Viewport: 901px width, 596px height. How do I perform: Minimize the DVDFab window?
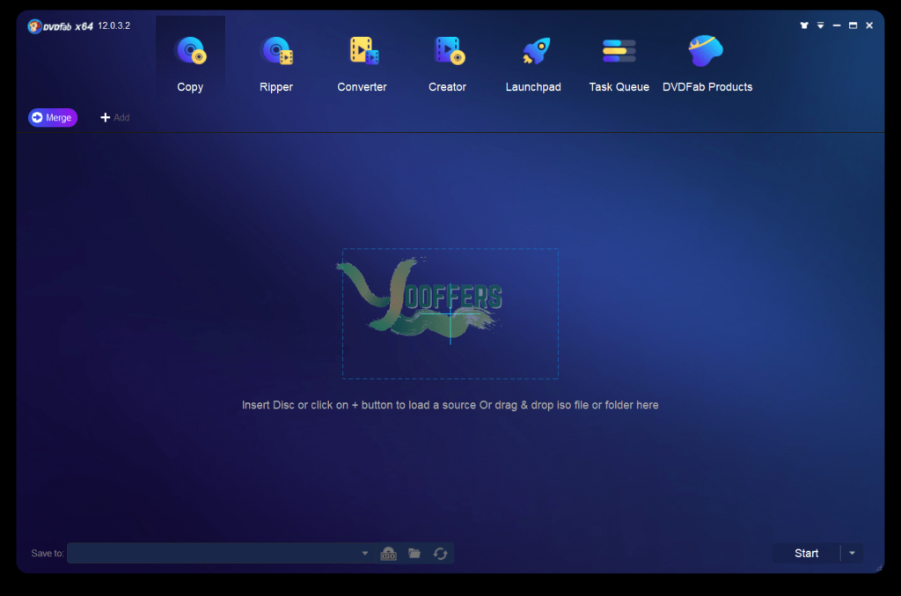pos(837,26)
